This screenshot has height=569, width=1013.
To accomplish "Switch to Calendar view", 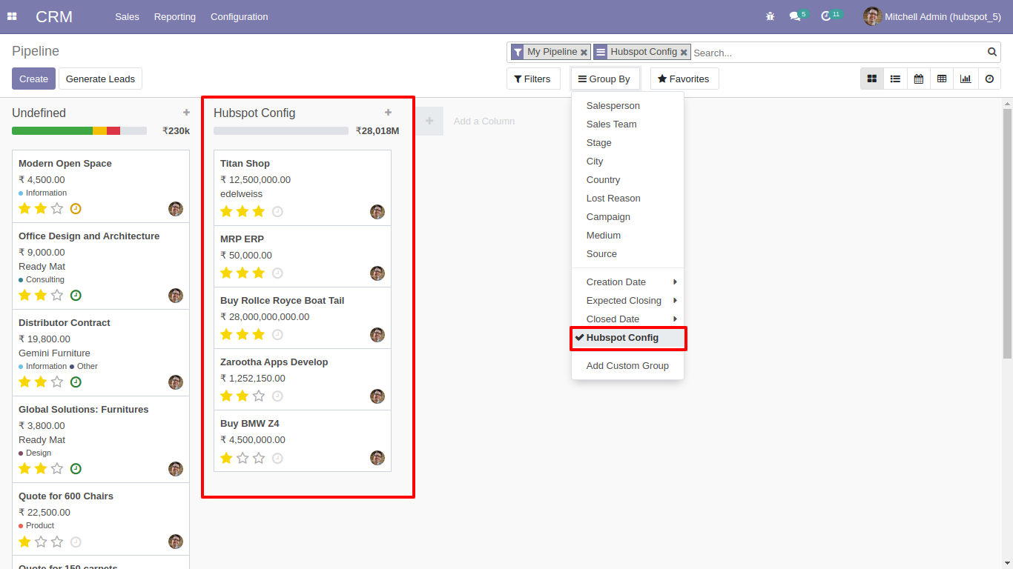I will [x=918, y=79].
